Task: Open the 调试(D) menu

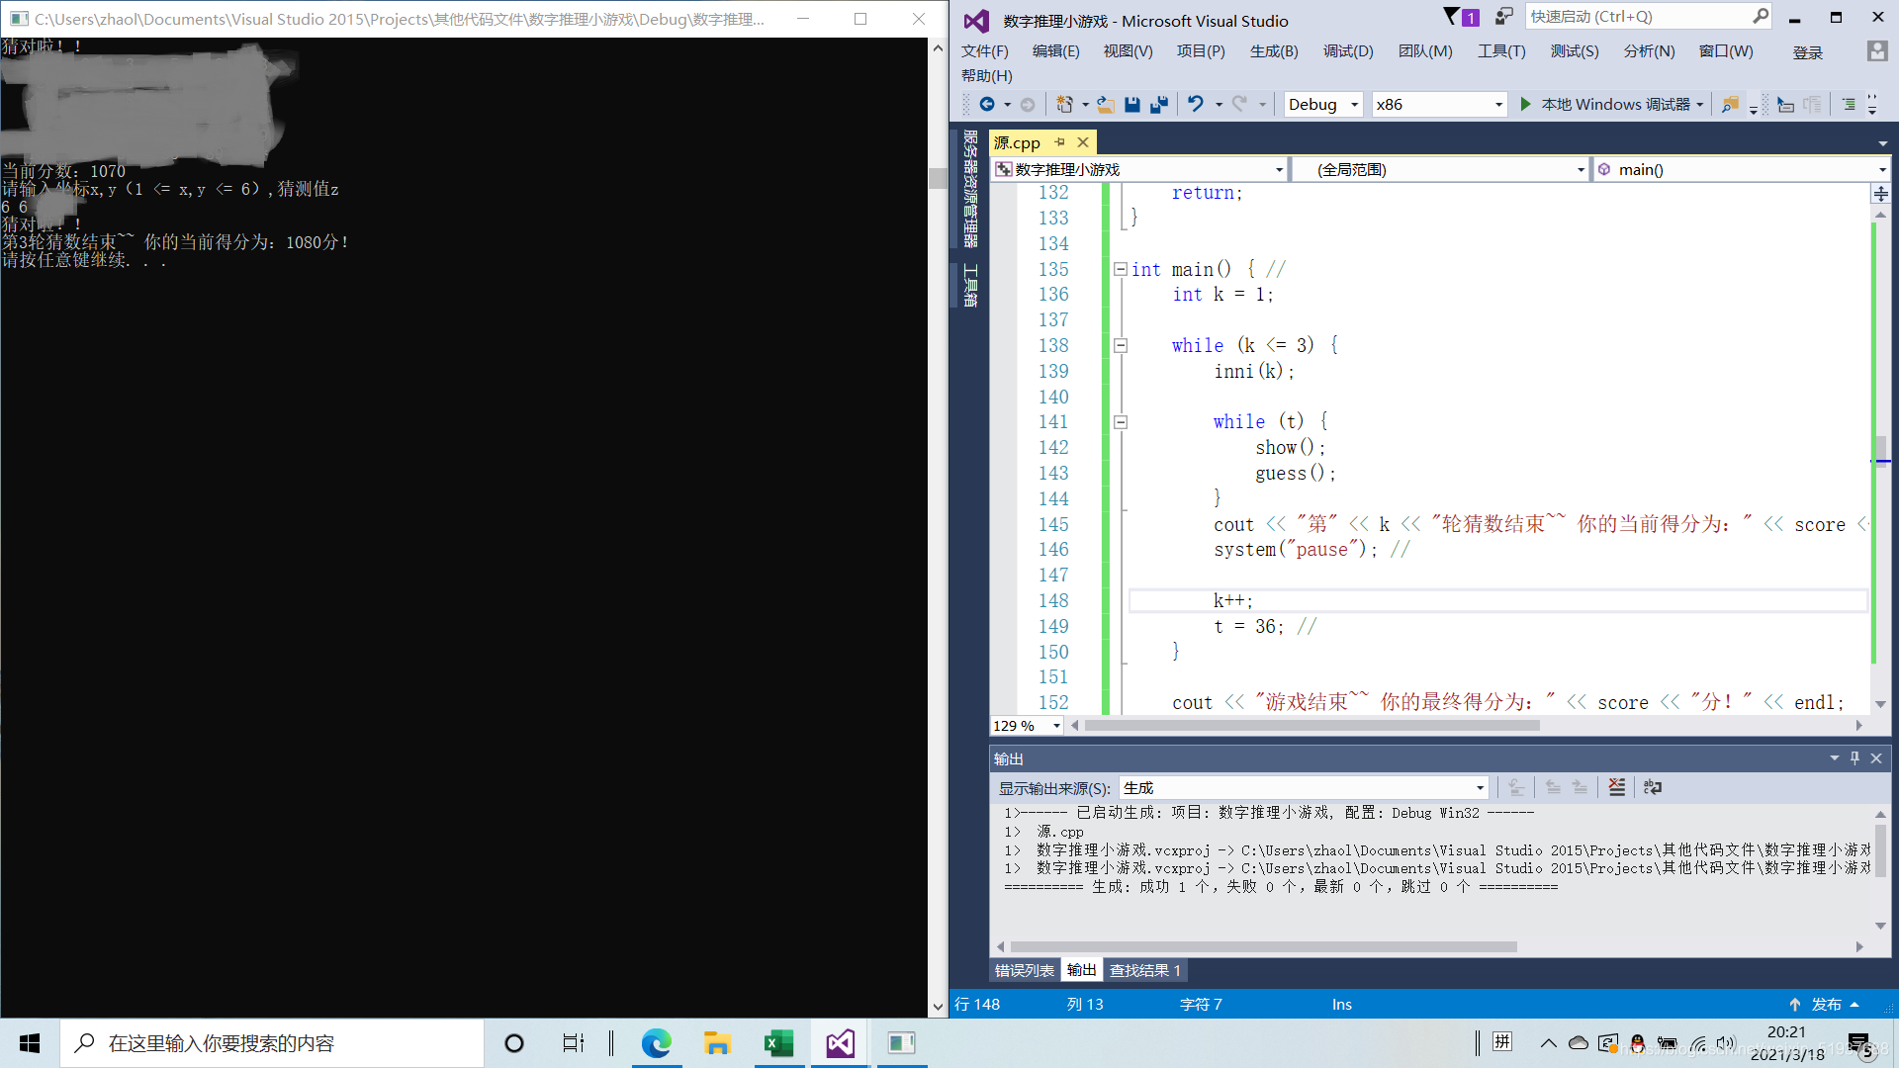Action: click(1347, 51)
